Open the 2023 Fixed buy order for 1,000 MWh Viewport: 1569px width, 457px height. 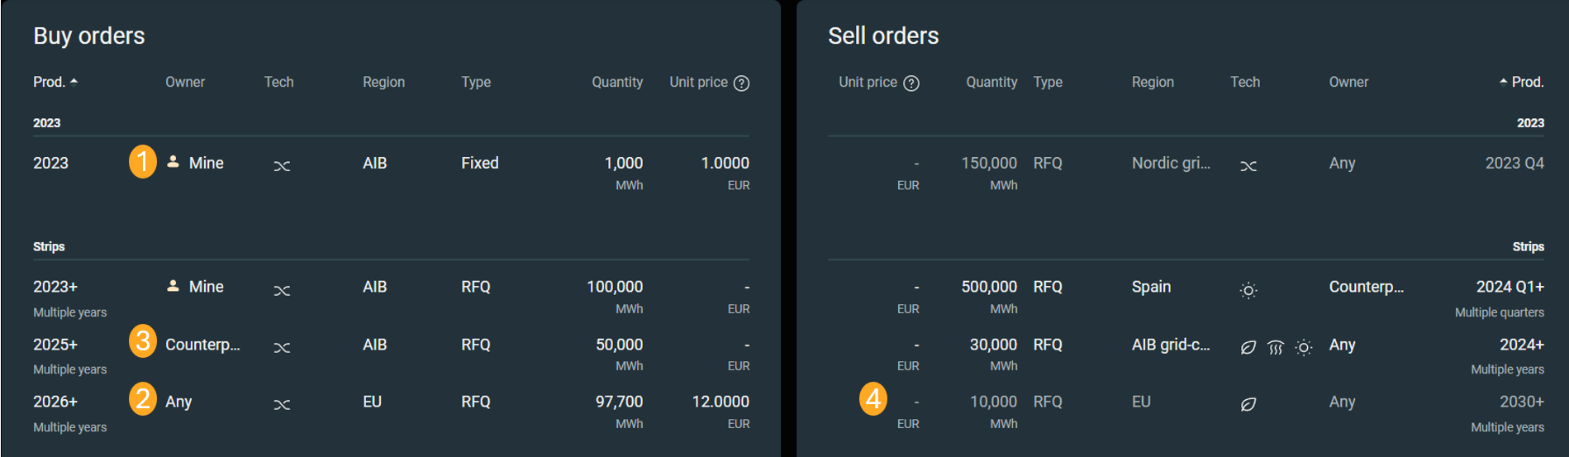coord(391,172)
